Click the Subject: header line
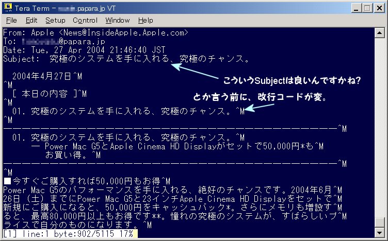 126,59
